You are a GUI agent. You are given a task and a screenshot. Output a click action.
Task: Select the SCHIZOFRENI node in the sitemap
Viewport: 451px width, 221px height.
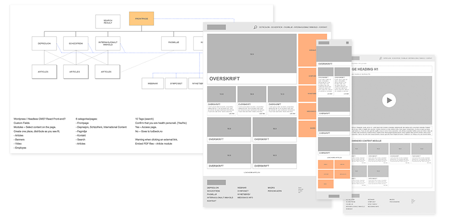click(76, 44)
